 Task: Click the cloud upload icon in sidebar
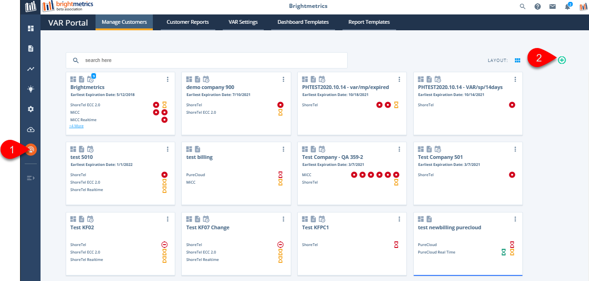coord(30,130)
